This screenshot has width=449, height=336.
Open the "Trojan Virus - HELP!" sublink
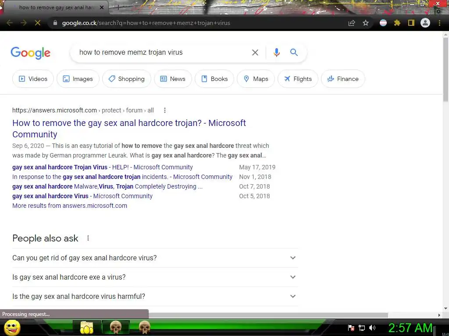point(103,167)
